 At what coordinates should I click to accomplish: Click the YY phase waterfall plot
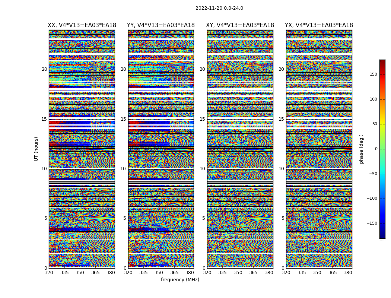pos(161,149)
